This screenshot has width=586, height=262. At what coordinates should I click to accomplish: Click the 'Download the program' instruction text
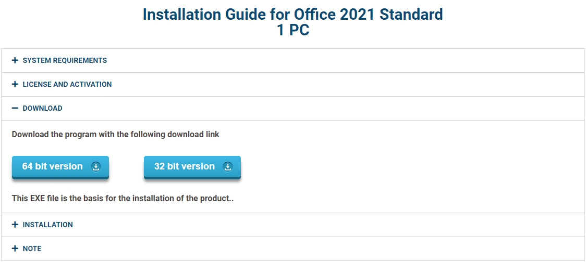[x=116, y=135]
